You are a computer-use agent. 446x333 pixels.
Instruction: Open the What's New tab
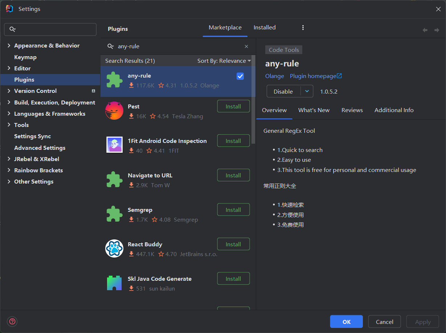click(x=314, y=110)
